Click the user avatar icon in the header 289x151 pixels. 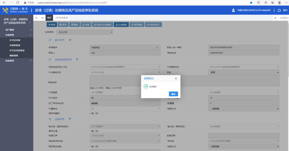click(x=233, y=10)
